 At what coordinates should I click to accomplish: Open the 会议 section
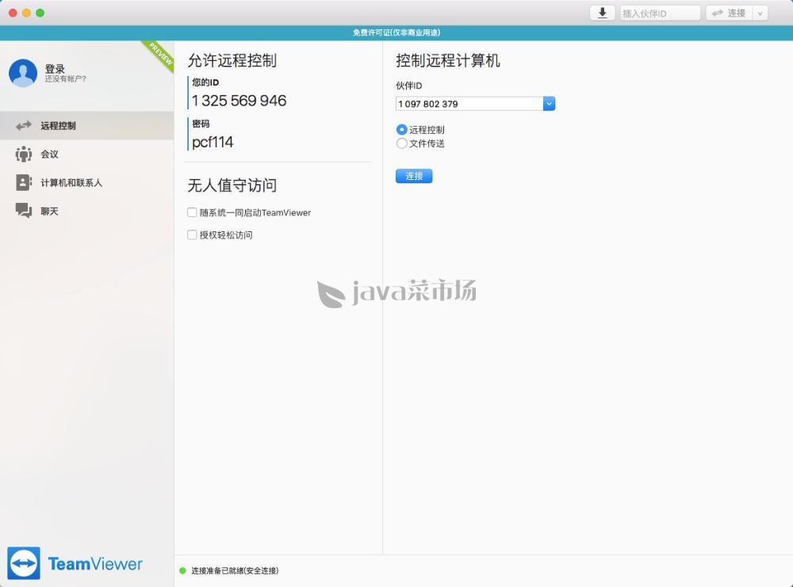[50, 154]
